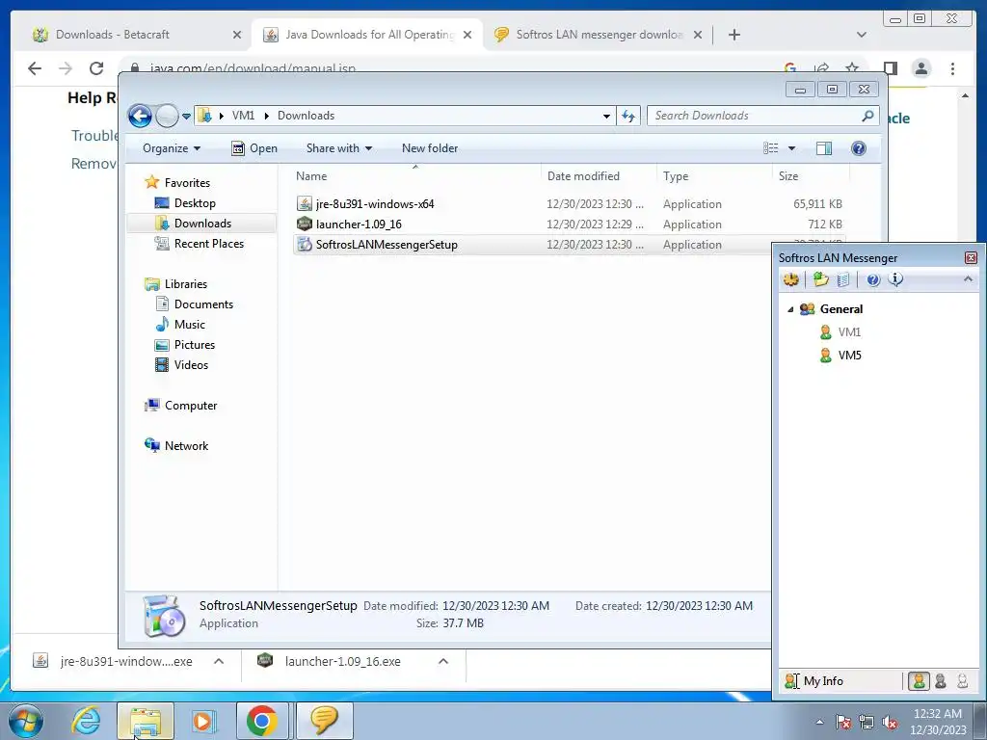Open received files folder icon in Softros
Screen dimensions: 987x740
[820, 279]
